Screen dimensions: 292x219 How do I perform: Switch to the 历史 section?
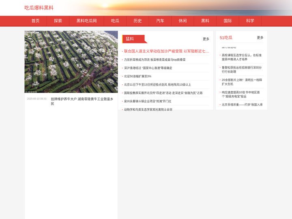click(137, 21)
